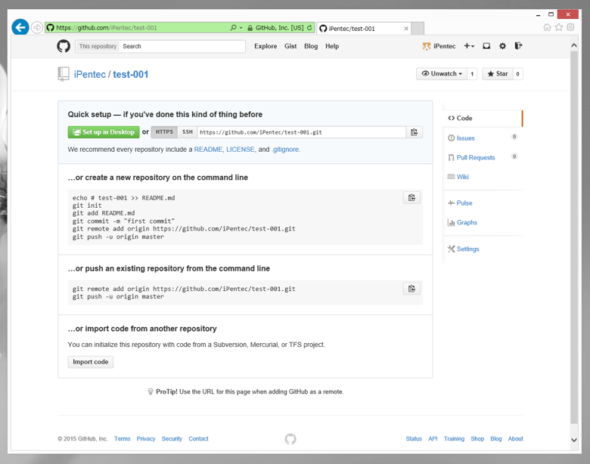Open footer Training link

click(x=454, y=439)
